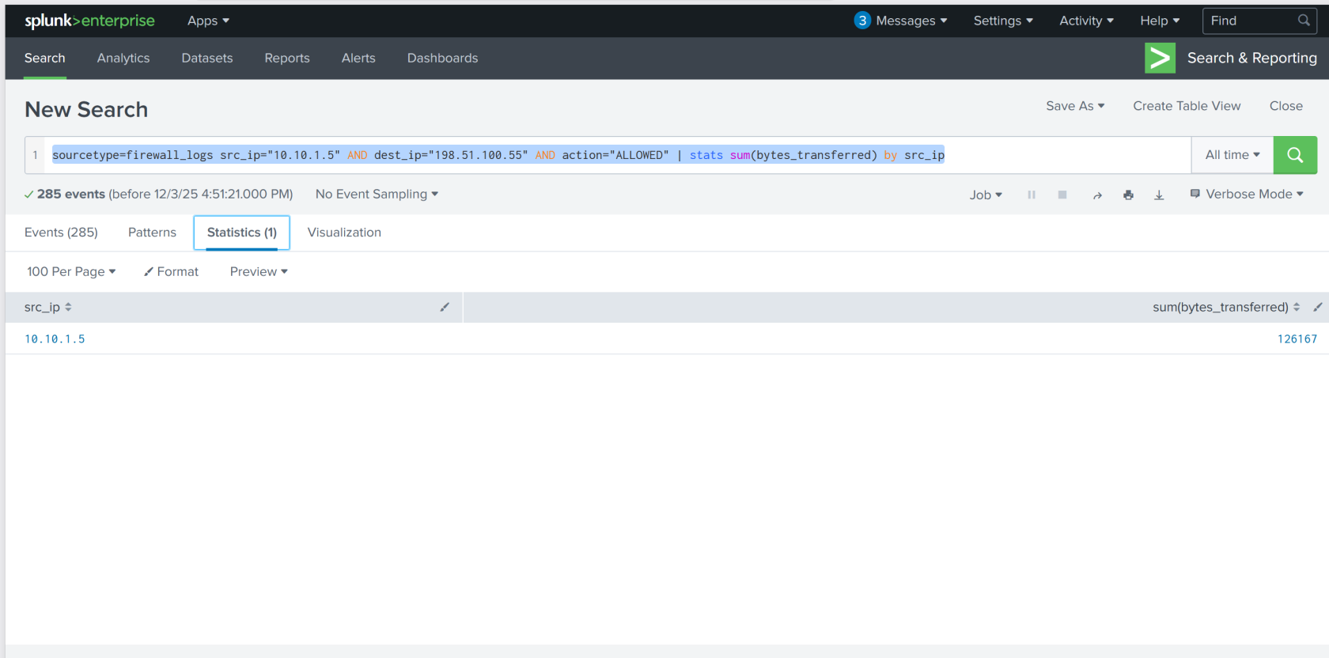
Task: Click the Search & Reporting label
Action: [1251, 58]
